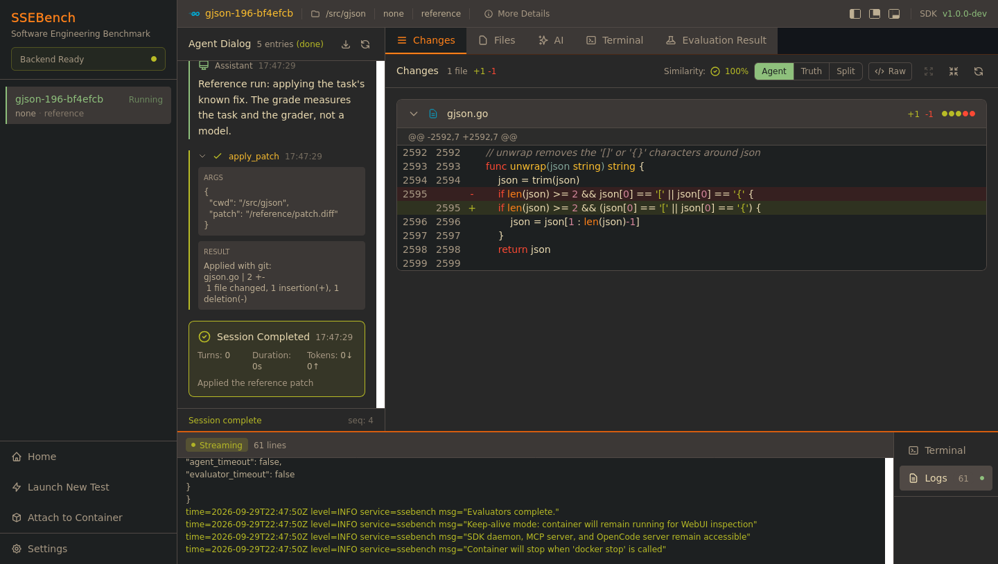
Task: Click the Session Completed check icon
Action: click(204, 337)
